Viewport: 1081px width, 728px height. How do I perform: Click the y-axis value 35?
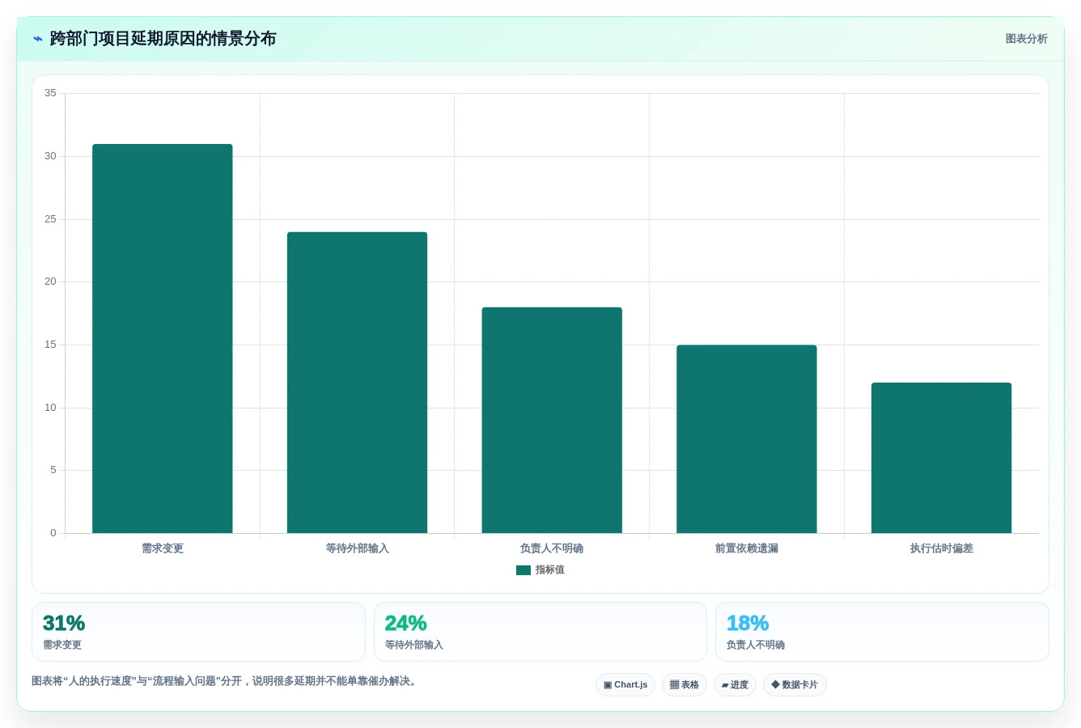click(x=50, y=93)
